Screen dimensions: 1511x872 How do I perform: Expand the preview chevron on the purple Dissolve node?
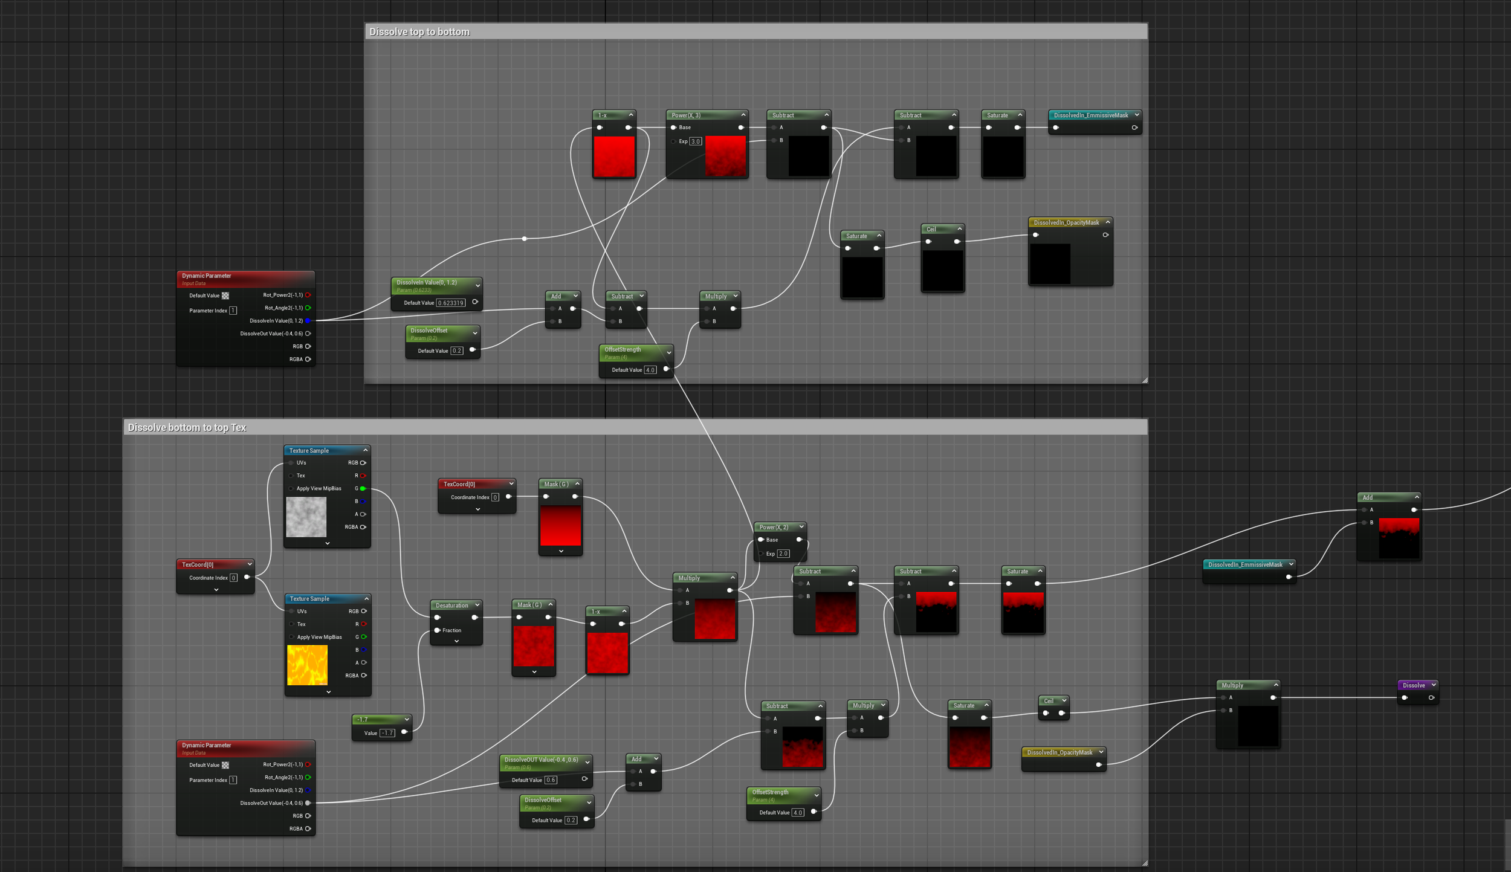(x=1433, y=685)
